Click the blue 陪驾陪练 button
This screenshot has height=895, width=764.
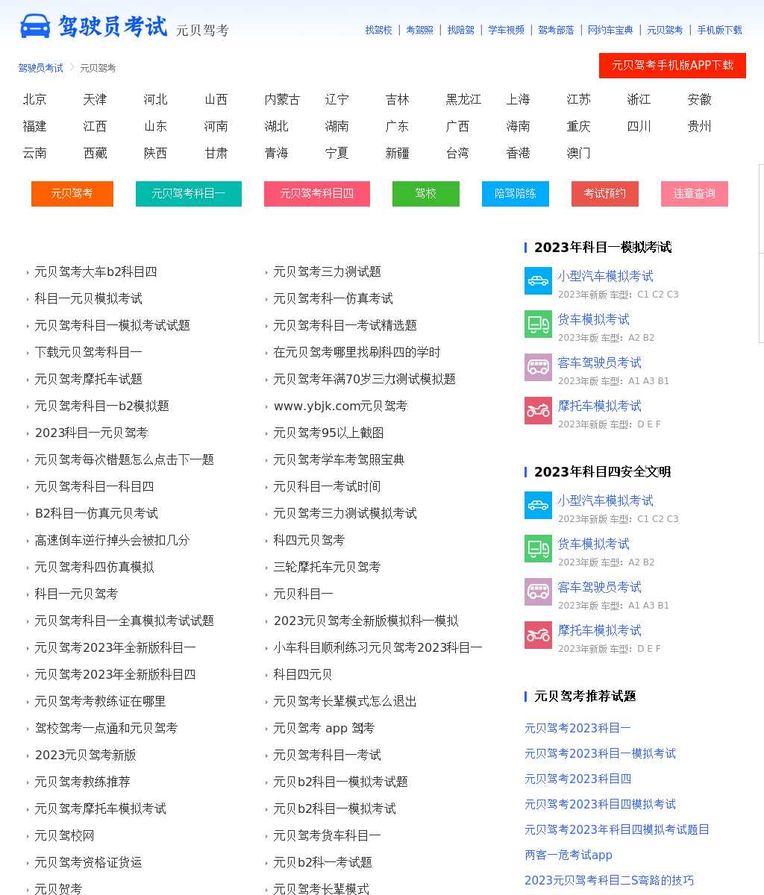[516, 194]
